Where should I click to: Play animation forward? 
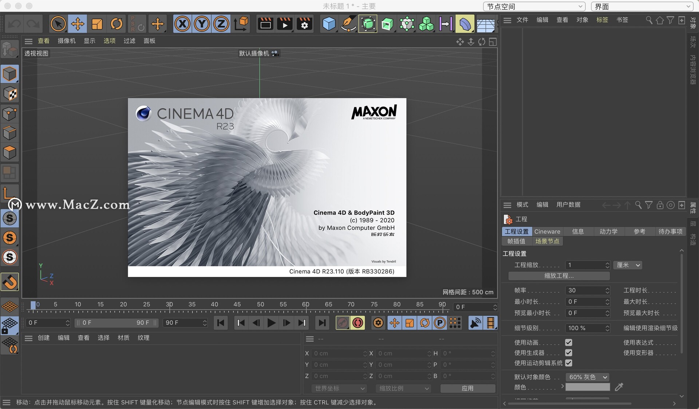[271, 323]
